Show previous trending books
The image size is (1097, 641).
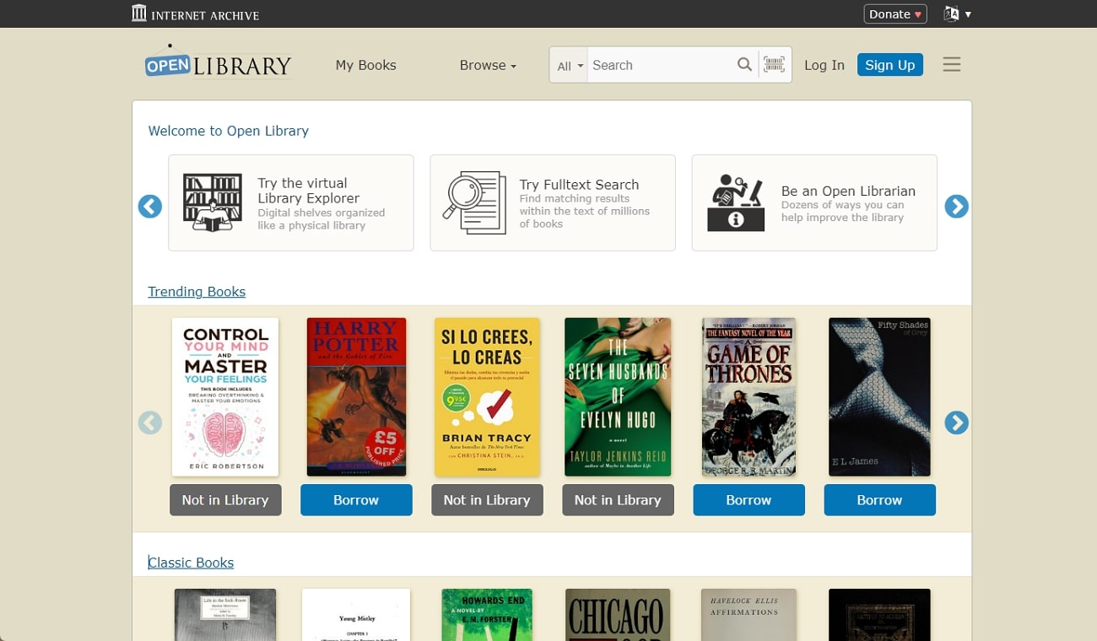150,423
